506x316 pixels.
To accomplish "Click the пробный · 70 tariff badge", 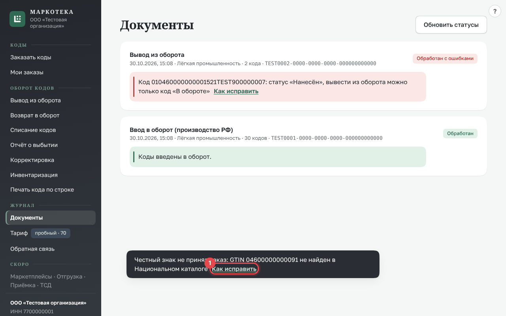I will 51,233.
